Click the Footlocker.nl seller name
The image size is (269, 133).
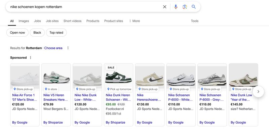tap(115, 109)
